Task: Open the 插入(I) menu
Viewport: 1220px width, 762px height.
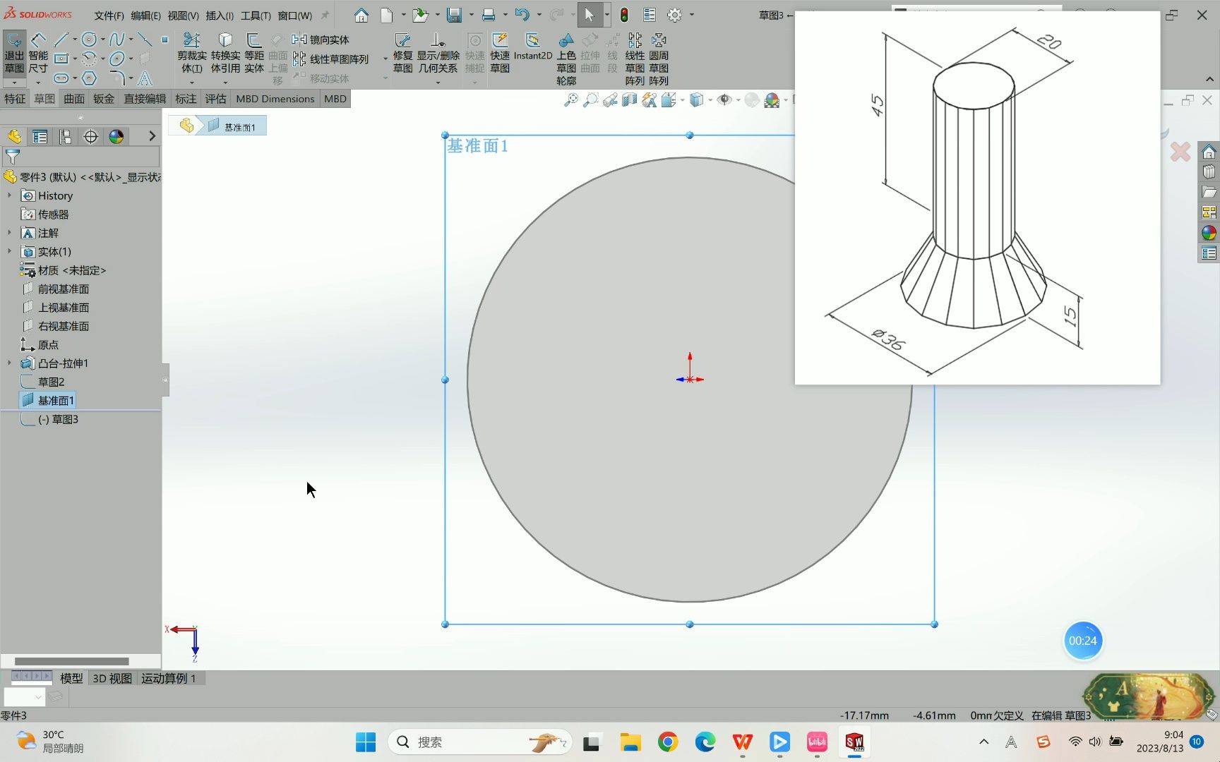Action: 219,15
